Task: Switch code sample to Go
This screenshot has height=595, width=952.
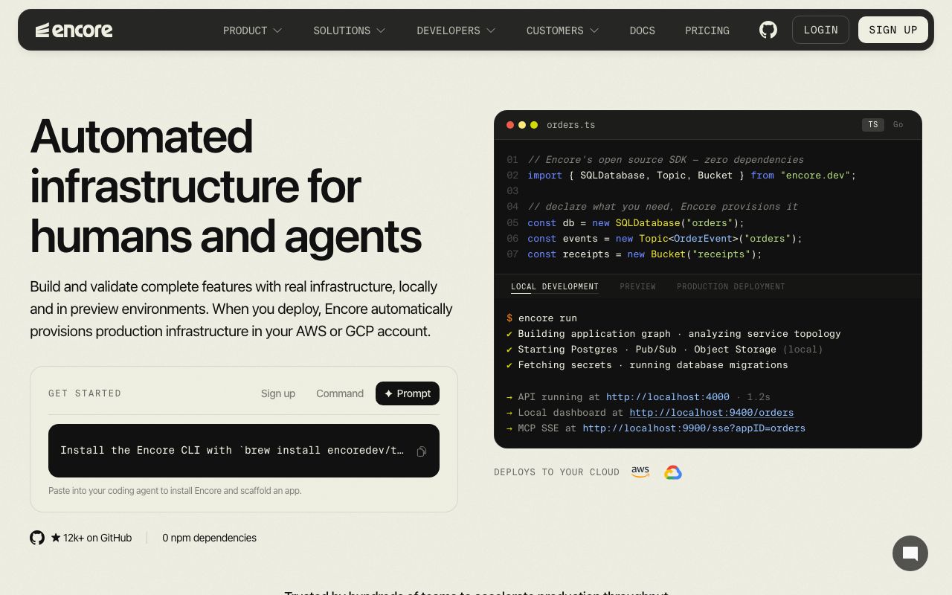Action: pos(898,125)
